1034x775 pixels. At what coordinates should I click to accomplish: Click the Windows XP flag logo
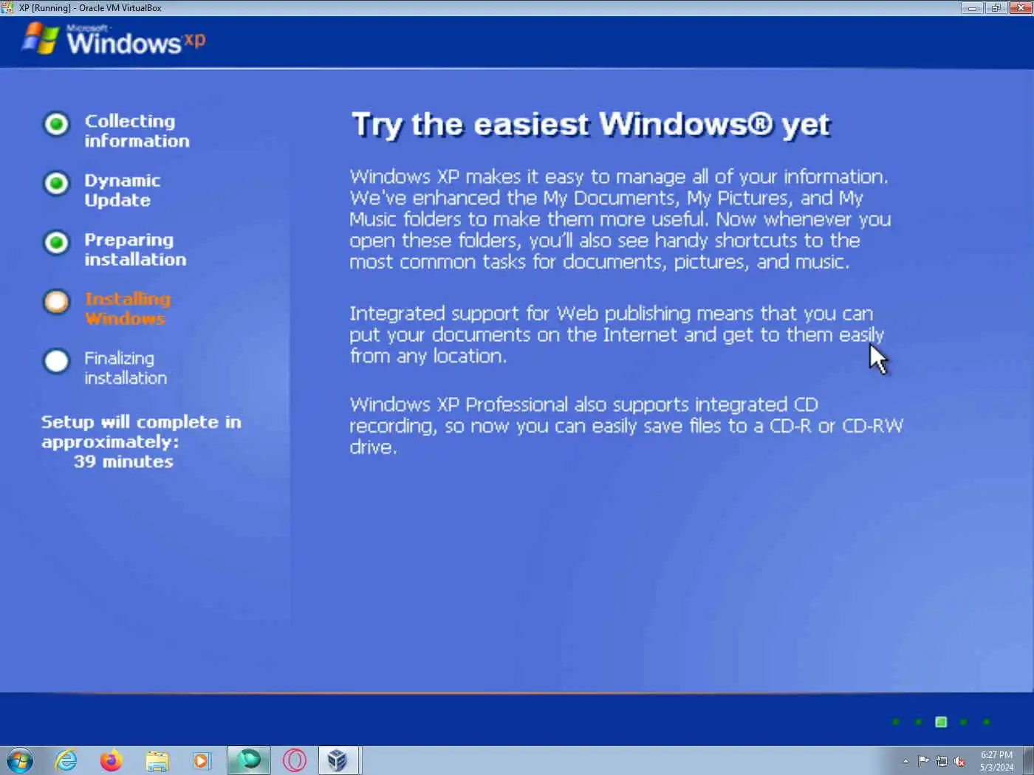(41, 38)
